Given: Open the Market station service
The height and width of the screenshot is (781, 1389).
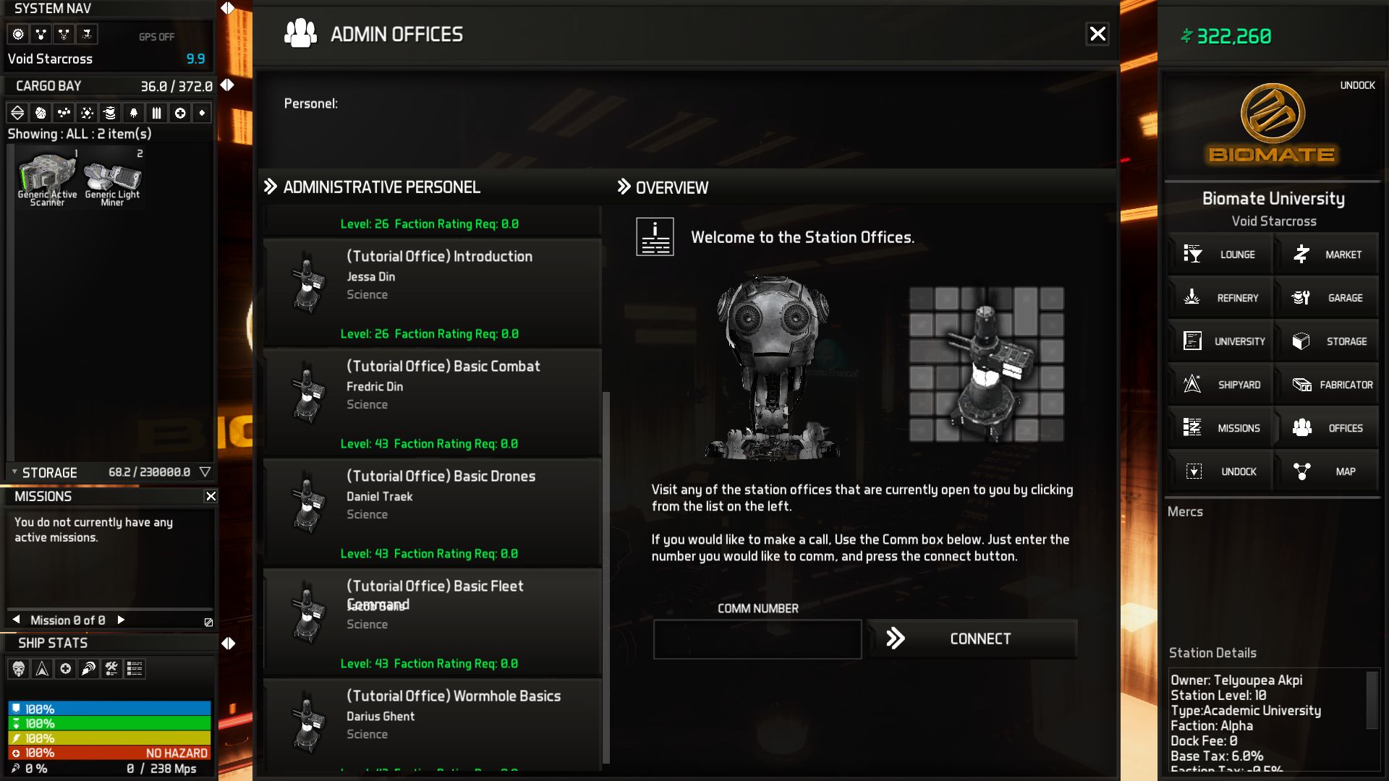Looking at the screenshot, I should click(x=1327, y=255).
